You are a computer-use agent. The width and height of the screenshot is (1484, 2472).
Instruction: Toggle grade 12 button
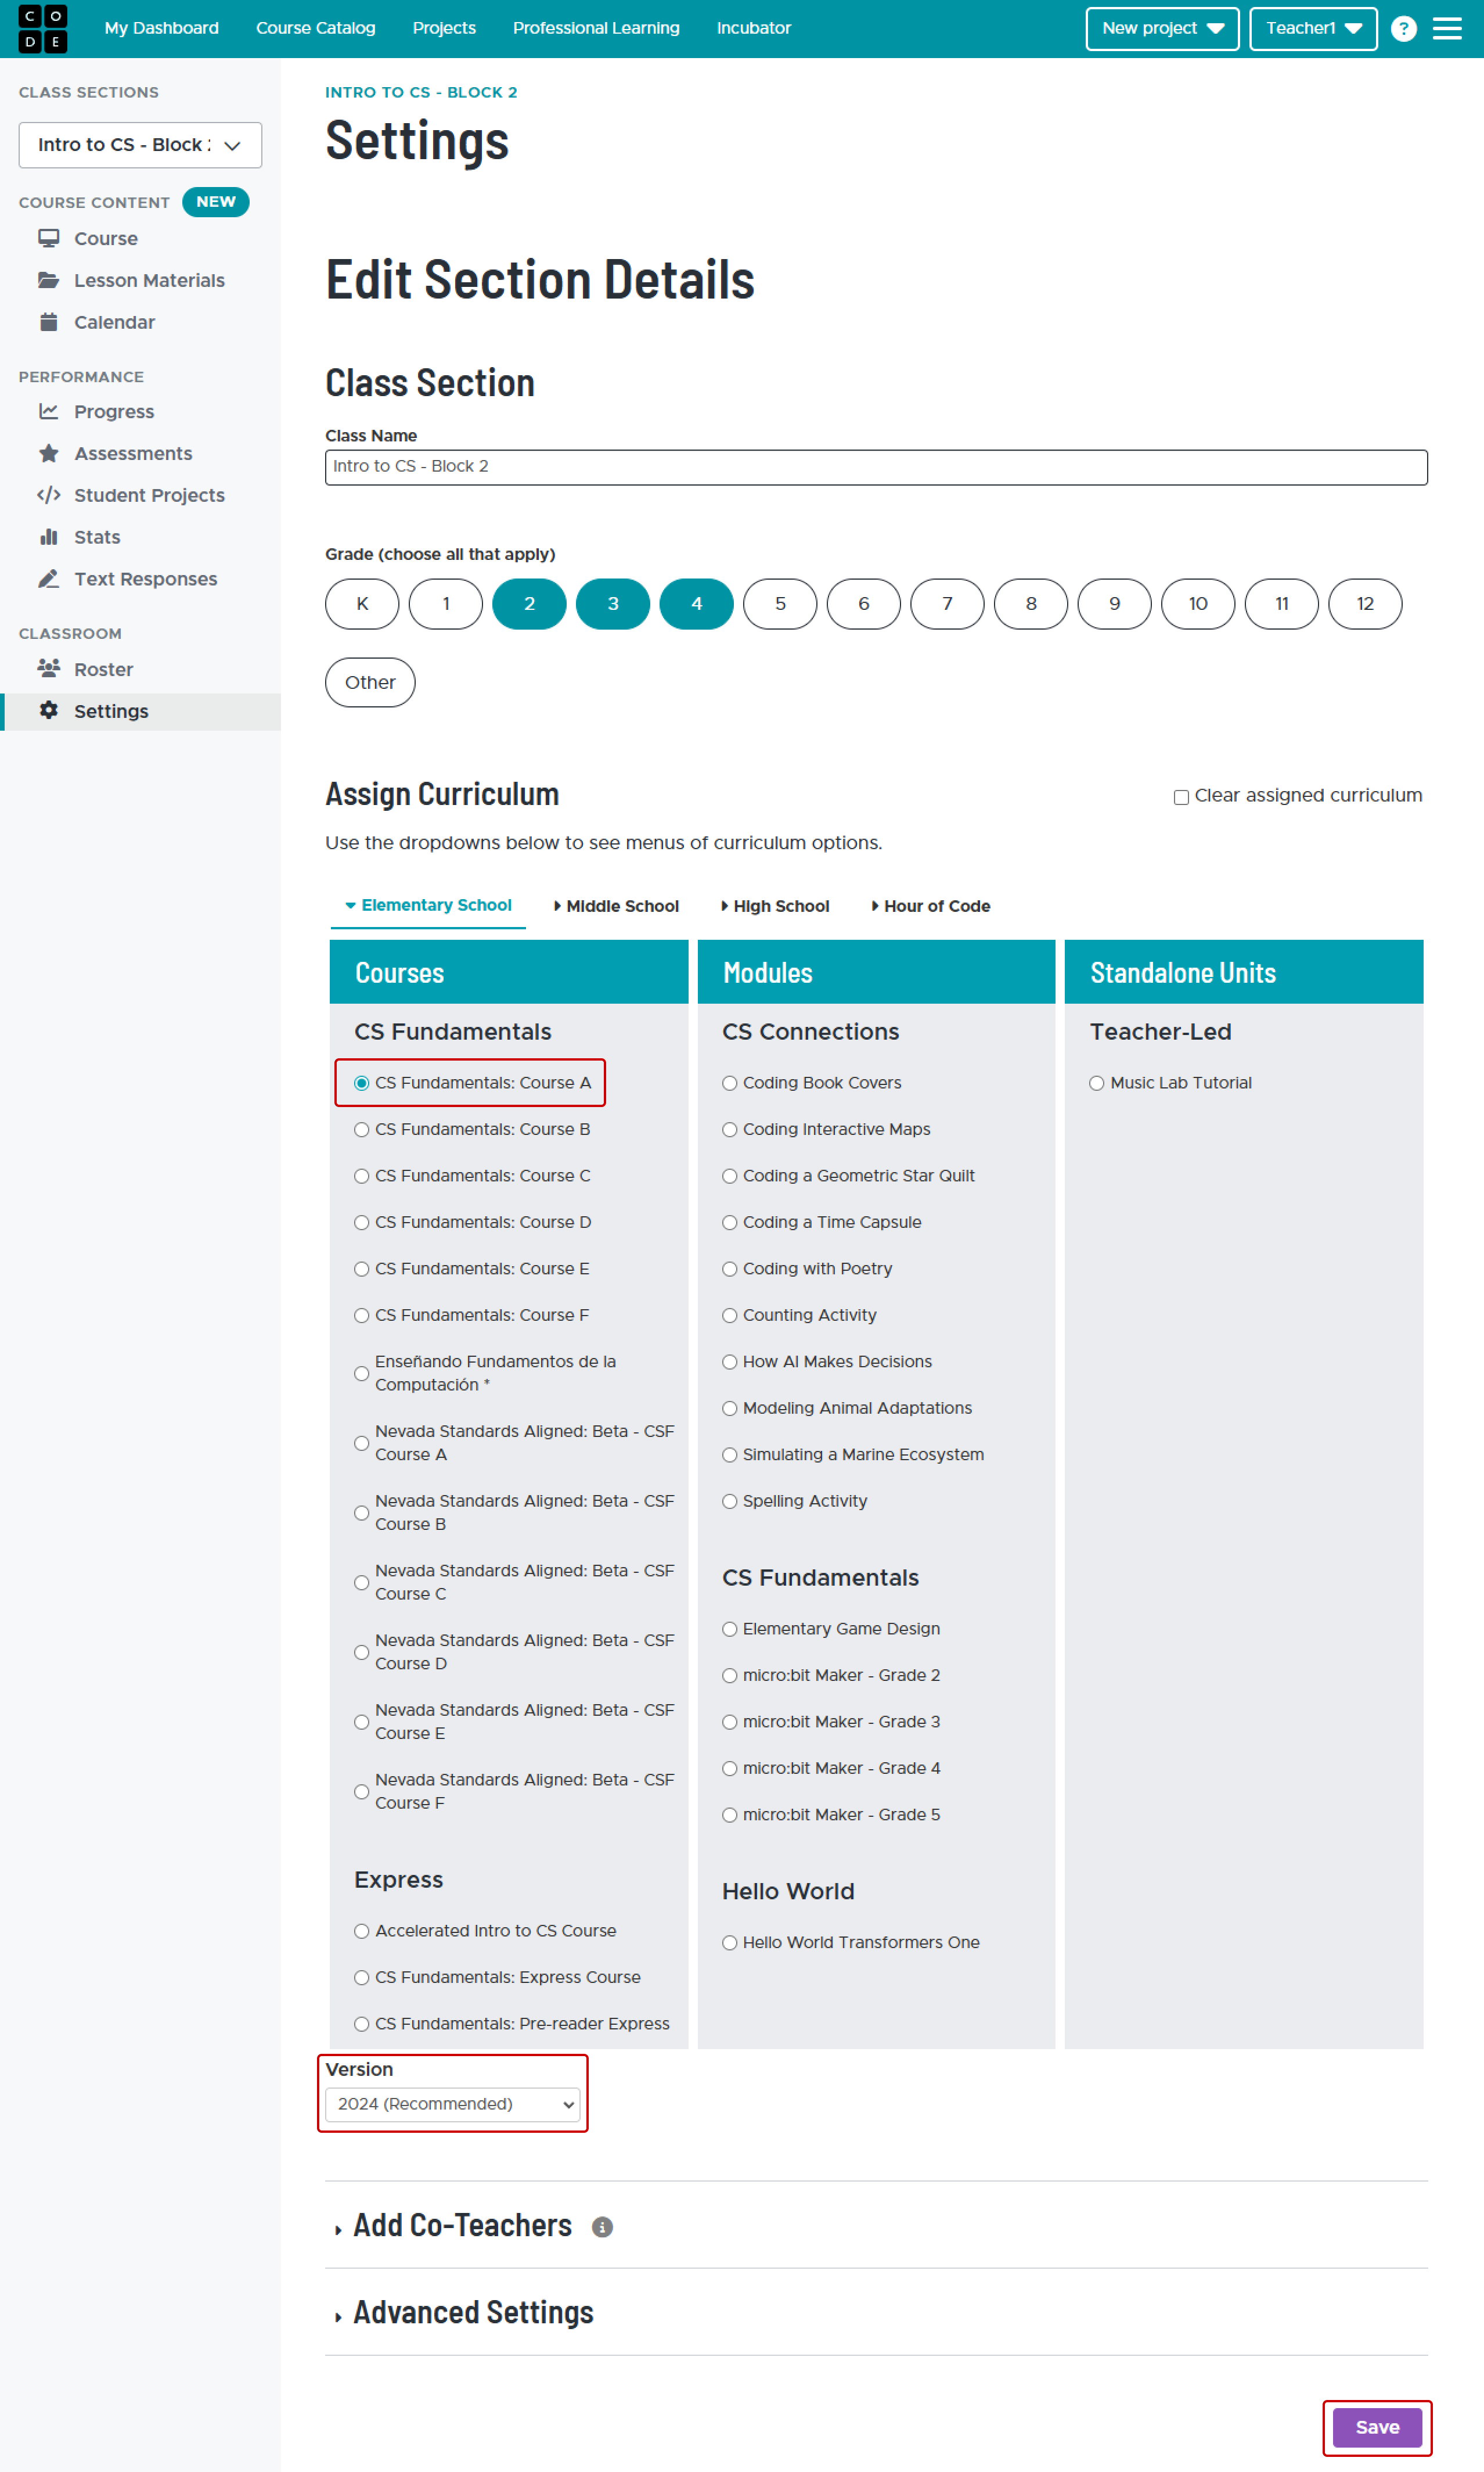pos(1365,604)
